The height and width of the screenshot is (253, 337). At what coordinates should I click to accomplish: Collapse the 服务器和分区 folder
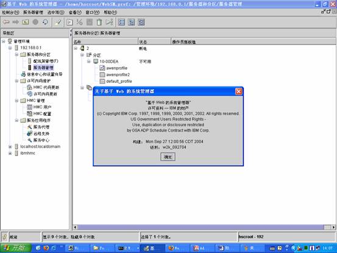(x=16, y=54)
